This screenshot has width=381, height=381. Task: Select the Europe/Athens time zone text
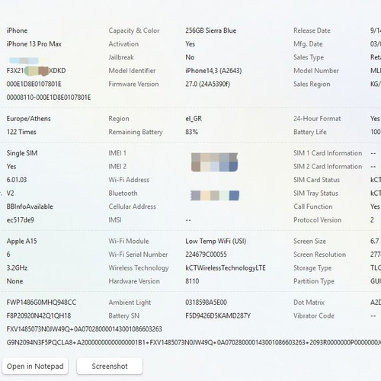coord(29,119)
